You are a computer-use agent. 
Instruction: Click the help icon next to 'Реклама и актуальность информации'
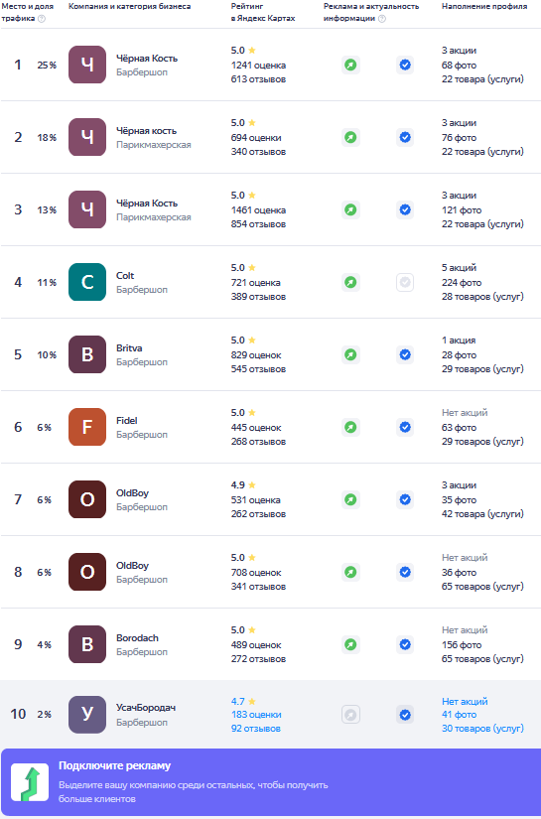pyautogui.click(x=382, y=18)
